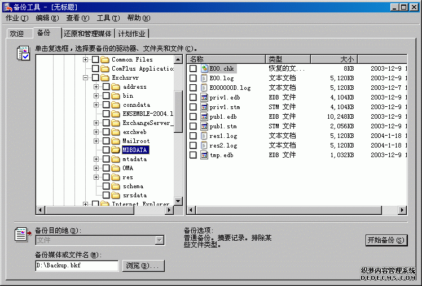Open the 备份目的地 dropdown list
The width and height of the screenshot is (422, 286).
point(160,240)
